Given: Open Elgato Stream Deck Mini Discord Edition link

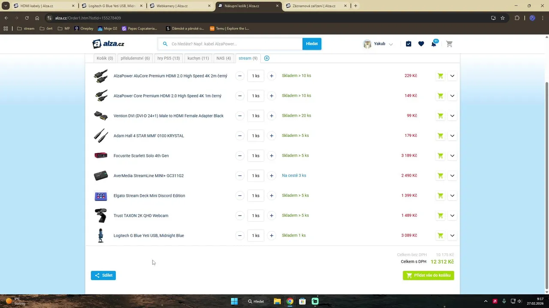Looking at the screenshot, I should [149, 195].
